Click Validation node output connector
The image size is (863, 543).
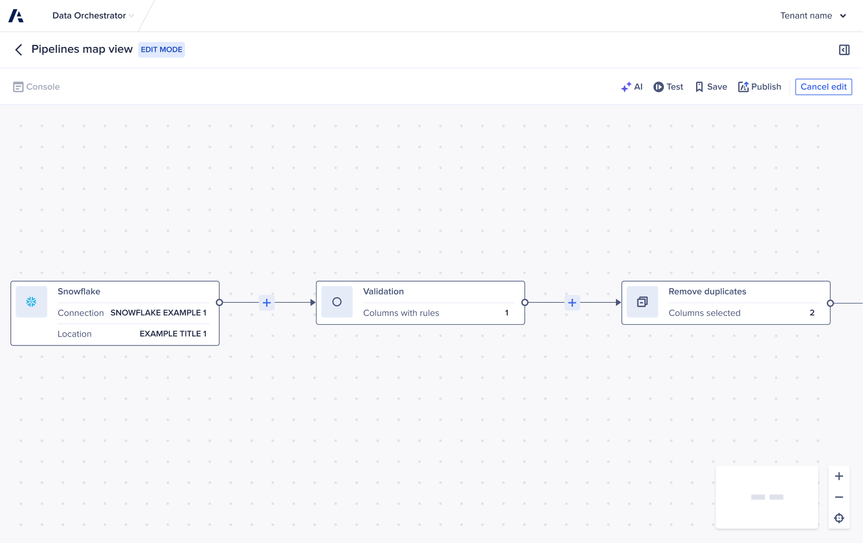tap(525, 303)
